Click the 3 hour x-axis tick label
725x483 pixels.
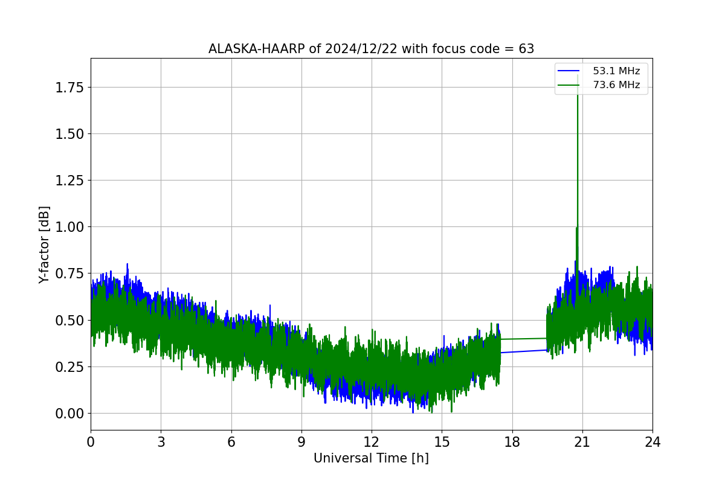point(161,442)
